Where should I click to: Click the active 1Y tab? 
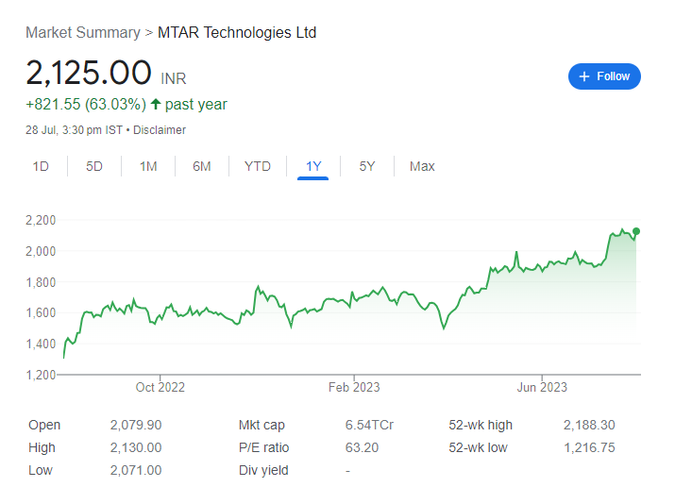[313, 166]
